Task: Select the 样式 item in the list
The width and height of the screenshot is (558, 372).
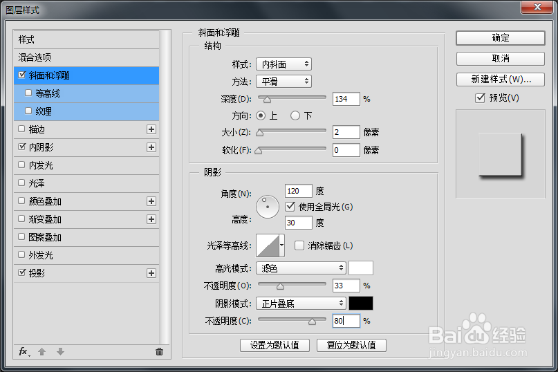Action: point(86,39)
